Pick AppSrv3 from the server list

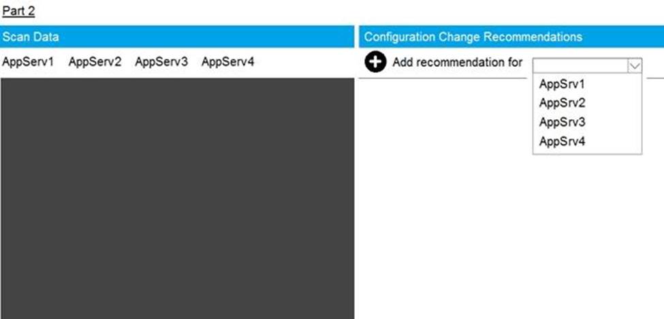point(562,123)
